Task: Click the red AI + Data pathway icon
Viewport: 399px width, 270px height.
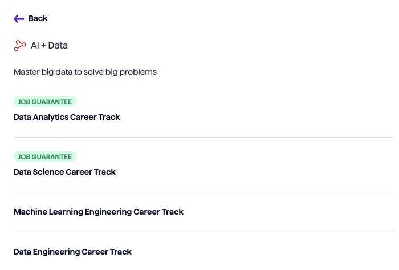Action: click(x=20, y=46)
